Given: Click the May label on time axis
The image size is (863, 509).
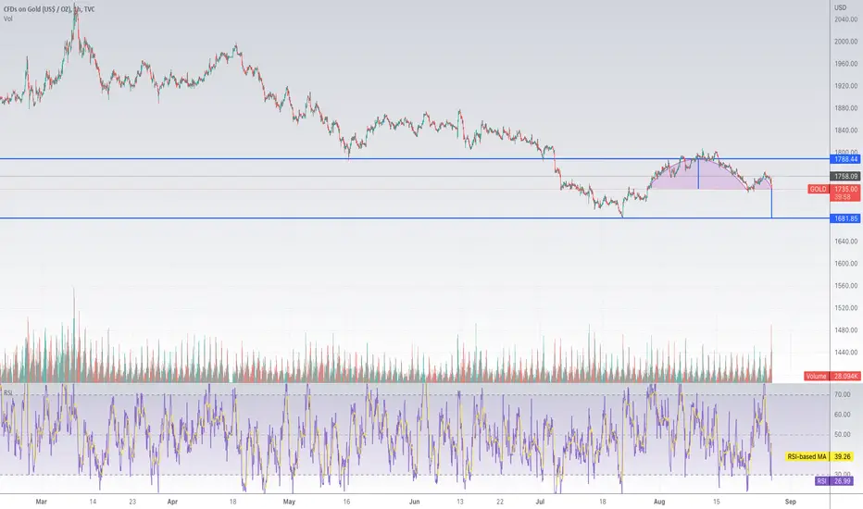Looking at the screenshot, I should [x=289, y=502].
